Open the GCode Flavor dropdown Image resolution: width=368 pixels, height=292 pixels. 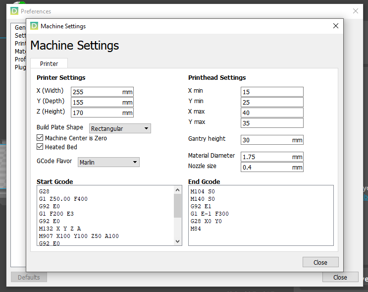(x=108, y=162)
